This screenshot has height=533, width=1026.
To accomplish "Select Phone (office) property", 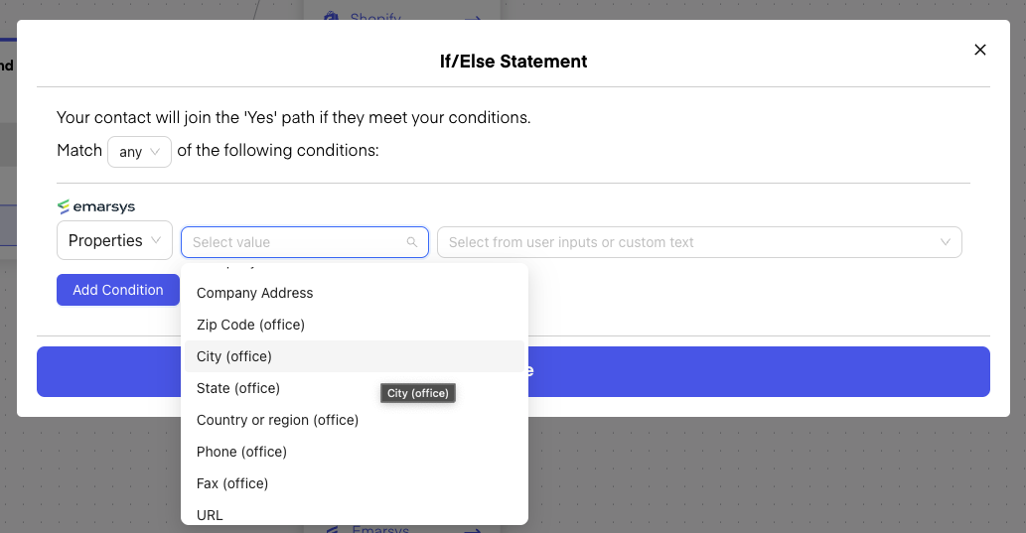I will (x=241, y=452).
